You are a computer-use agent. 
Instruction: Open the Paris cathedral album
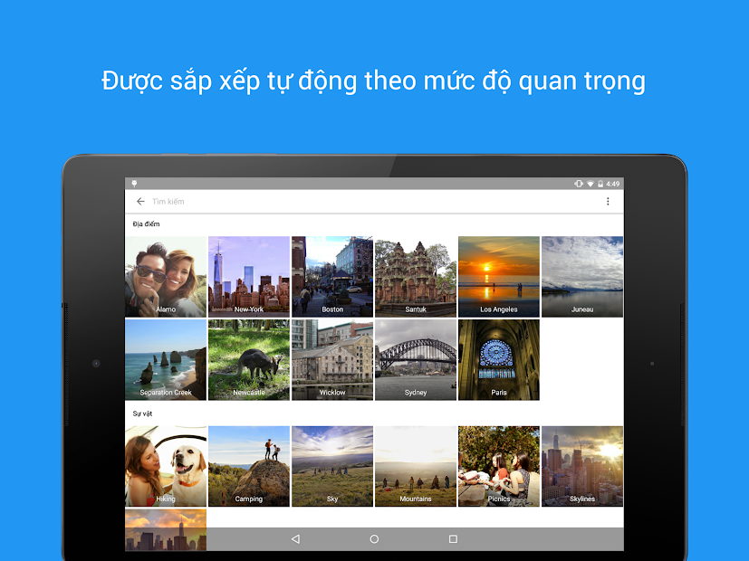(498, 359)
